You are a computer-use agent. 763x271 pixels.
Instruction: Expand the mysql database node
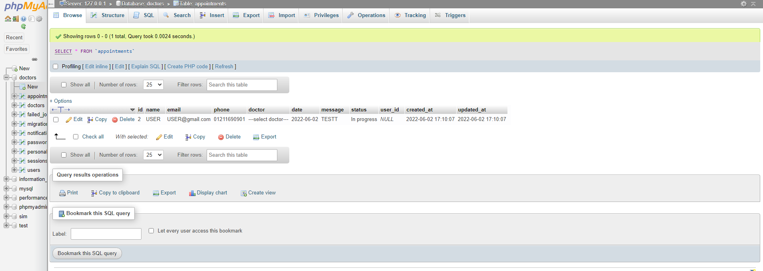(x=6, y=189)
